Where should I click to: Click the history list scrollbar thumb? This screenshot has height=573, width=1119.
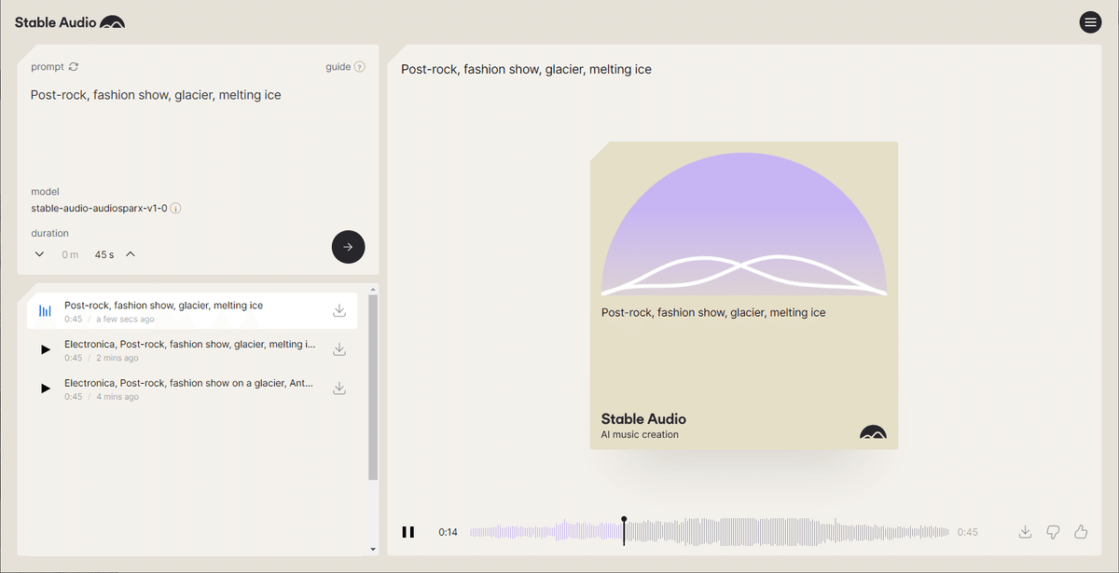[x=373, y=387]
